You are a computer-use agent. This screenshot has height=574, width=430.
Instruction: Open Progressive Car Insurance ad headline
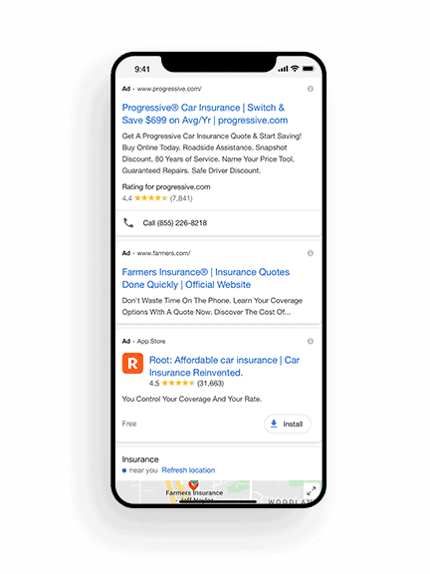tap(205, 114)
